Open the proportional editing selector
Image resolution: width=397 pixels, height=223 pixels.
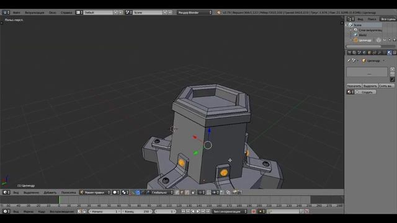point(202,193)
